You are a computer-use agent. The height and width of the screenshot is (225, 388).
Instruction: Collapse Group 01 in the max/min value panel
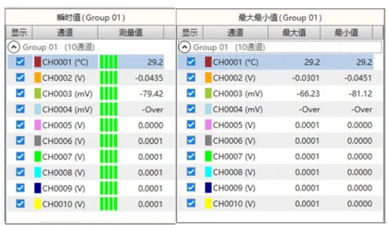pos(185,47)
